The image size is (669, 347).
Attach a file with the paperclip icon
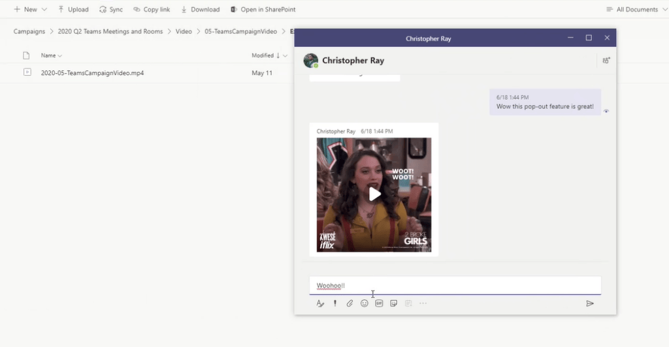tap(350, 303)
